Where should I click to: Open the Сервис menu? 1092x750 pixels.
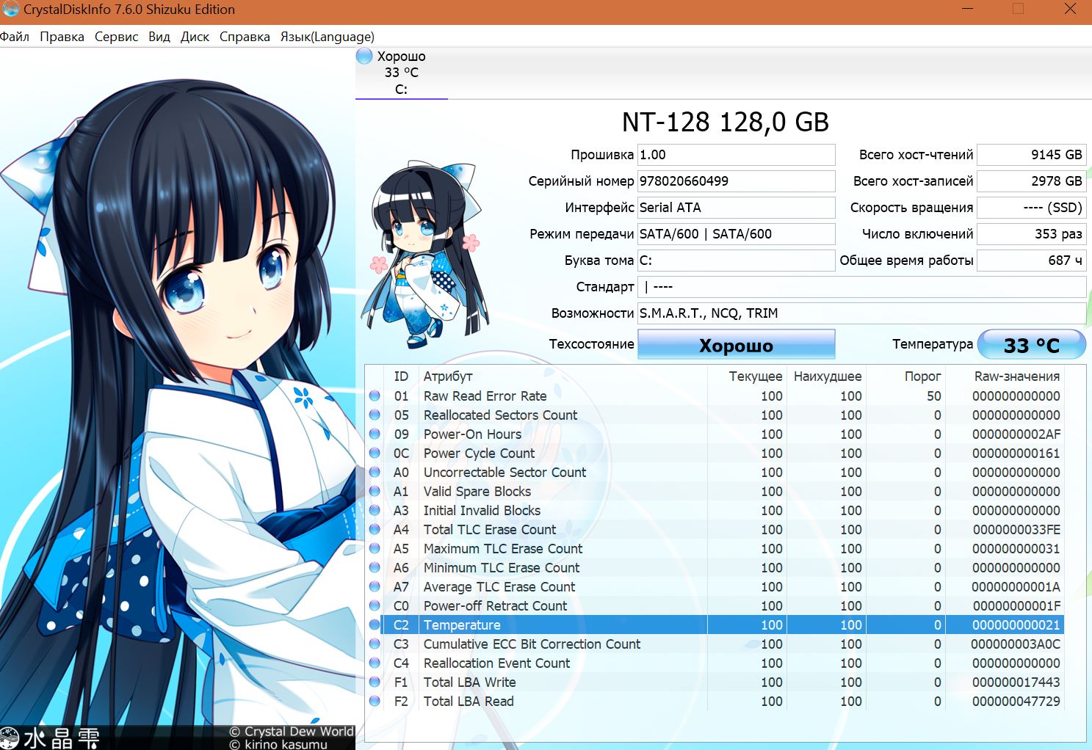117,37
